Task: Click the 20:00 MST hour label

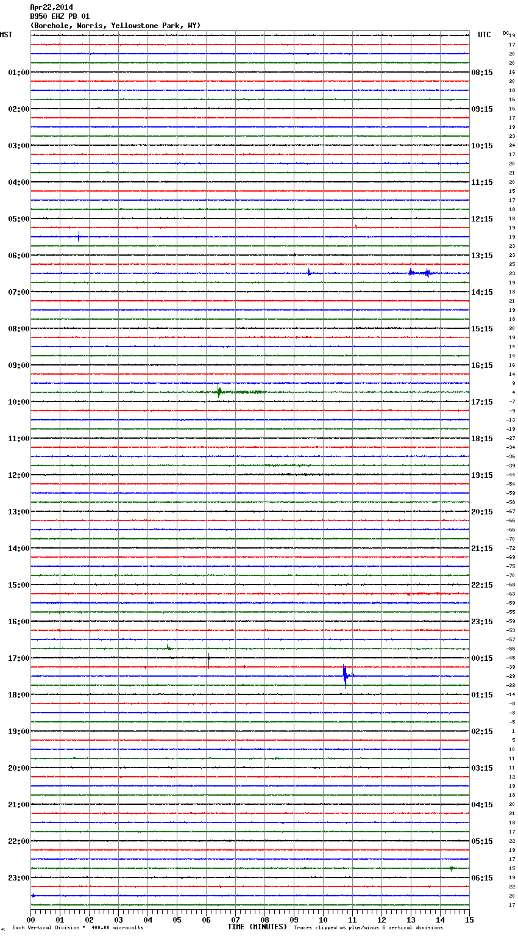Action: [19, 768]
